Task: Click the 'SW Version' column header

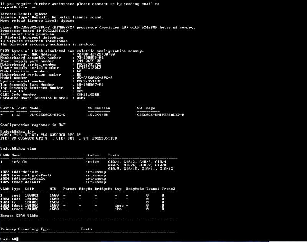Action: point(99,108)
